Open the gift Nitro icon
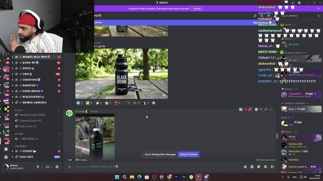 tap(245, 167)
